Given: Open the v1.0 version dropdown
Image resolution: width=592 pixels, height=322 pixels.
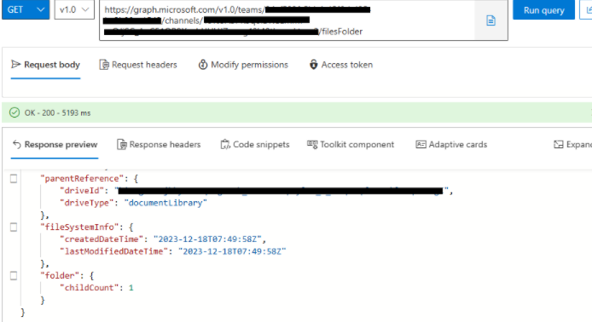Looking at the screenshot, I should (x=74, y=10).
